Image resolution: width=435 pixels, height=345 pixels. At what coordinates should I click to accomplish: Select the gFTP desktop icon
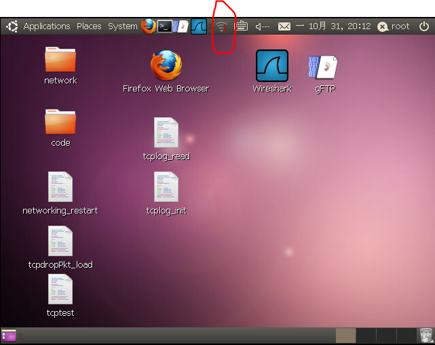point(324,68)
